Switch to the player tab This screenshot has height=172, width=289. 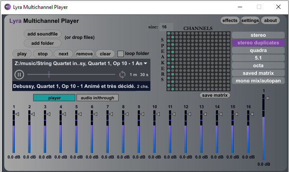coord(54,98)
